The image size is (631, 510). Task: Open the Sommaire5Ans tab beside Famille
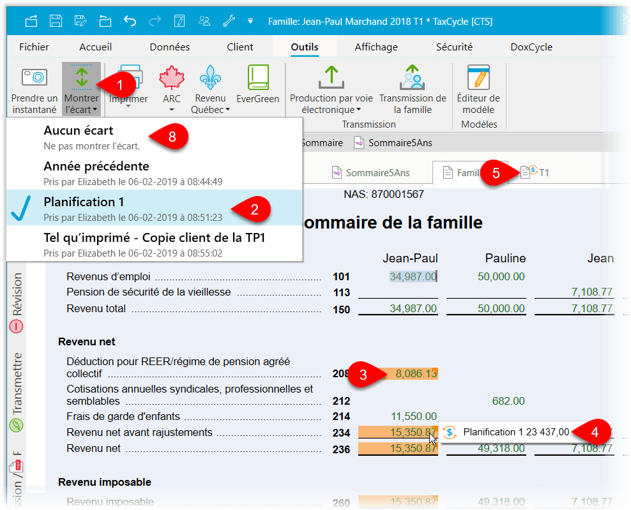[x=370, y=172]
